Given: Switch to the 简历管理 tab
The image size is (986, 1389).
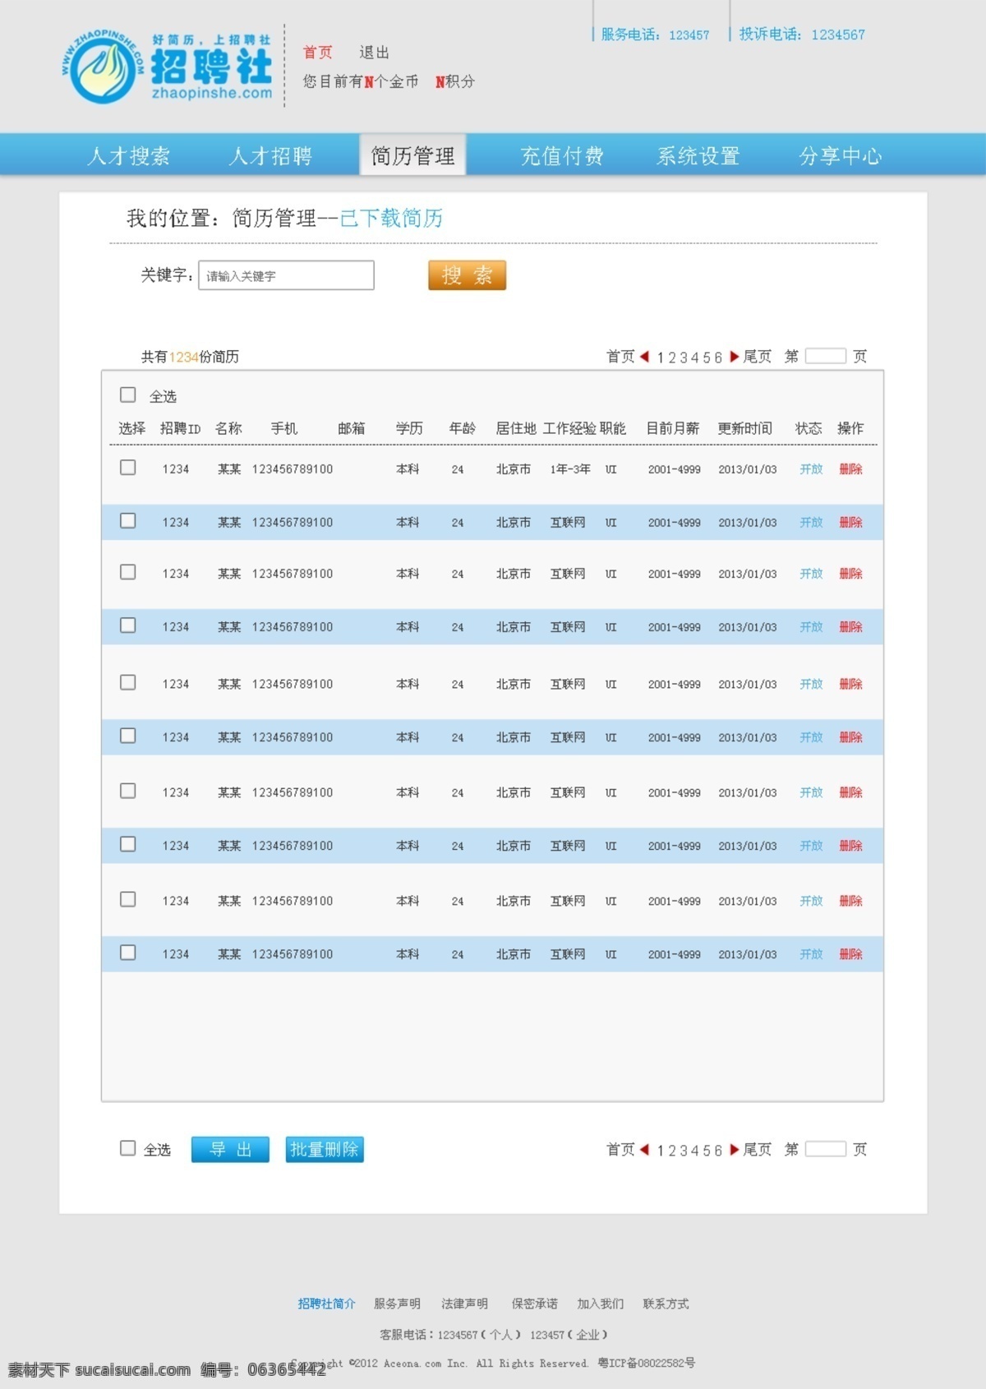Looking at the screenshot, I should pyautogui.click(x=412, y=155).
